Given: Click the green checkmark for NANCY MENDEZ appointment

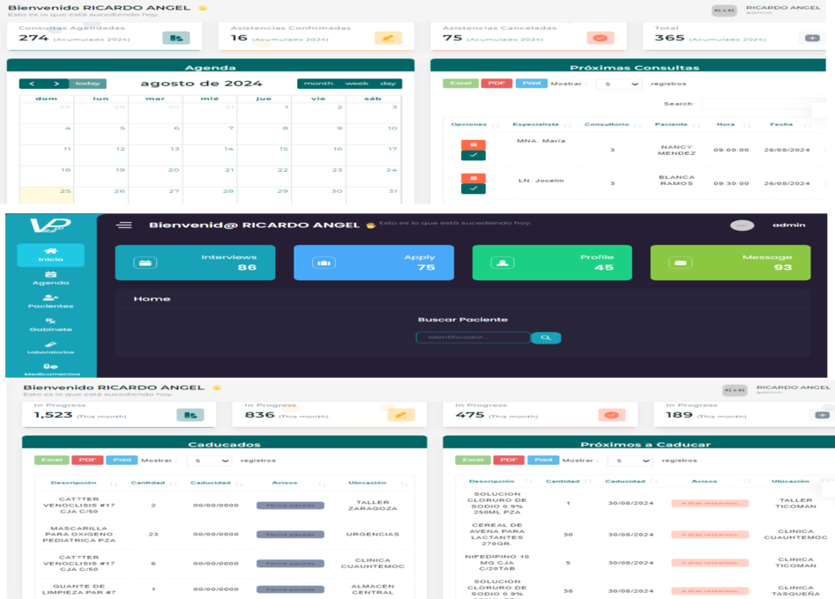Looking at the screenshot, I should coord(473,156).
